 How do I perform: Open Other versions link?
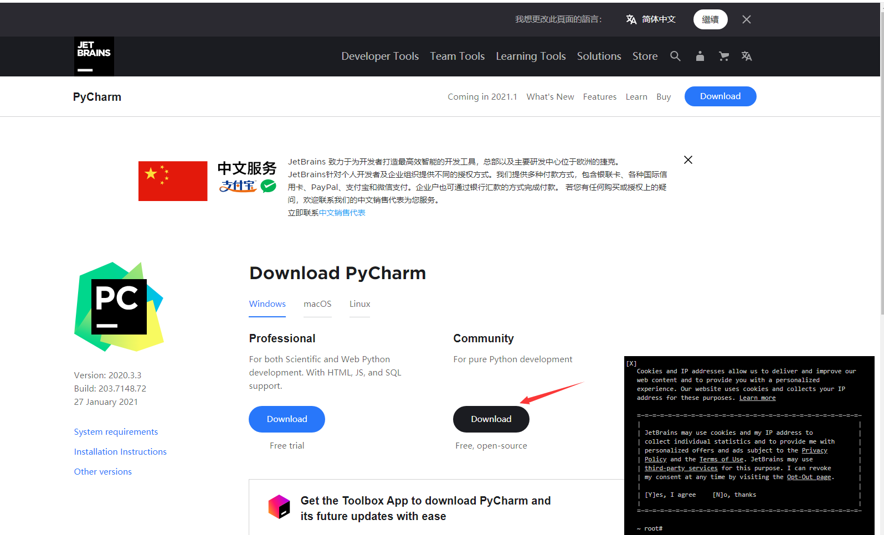pyautogui.click(x=103, y=471)
